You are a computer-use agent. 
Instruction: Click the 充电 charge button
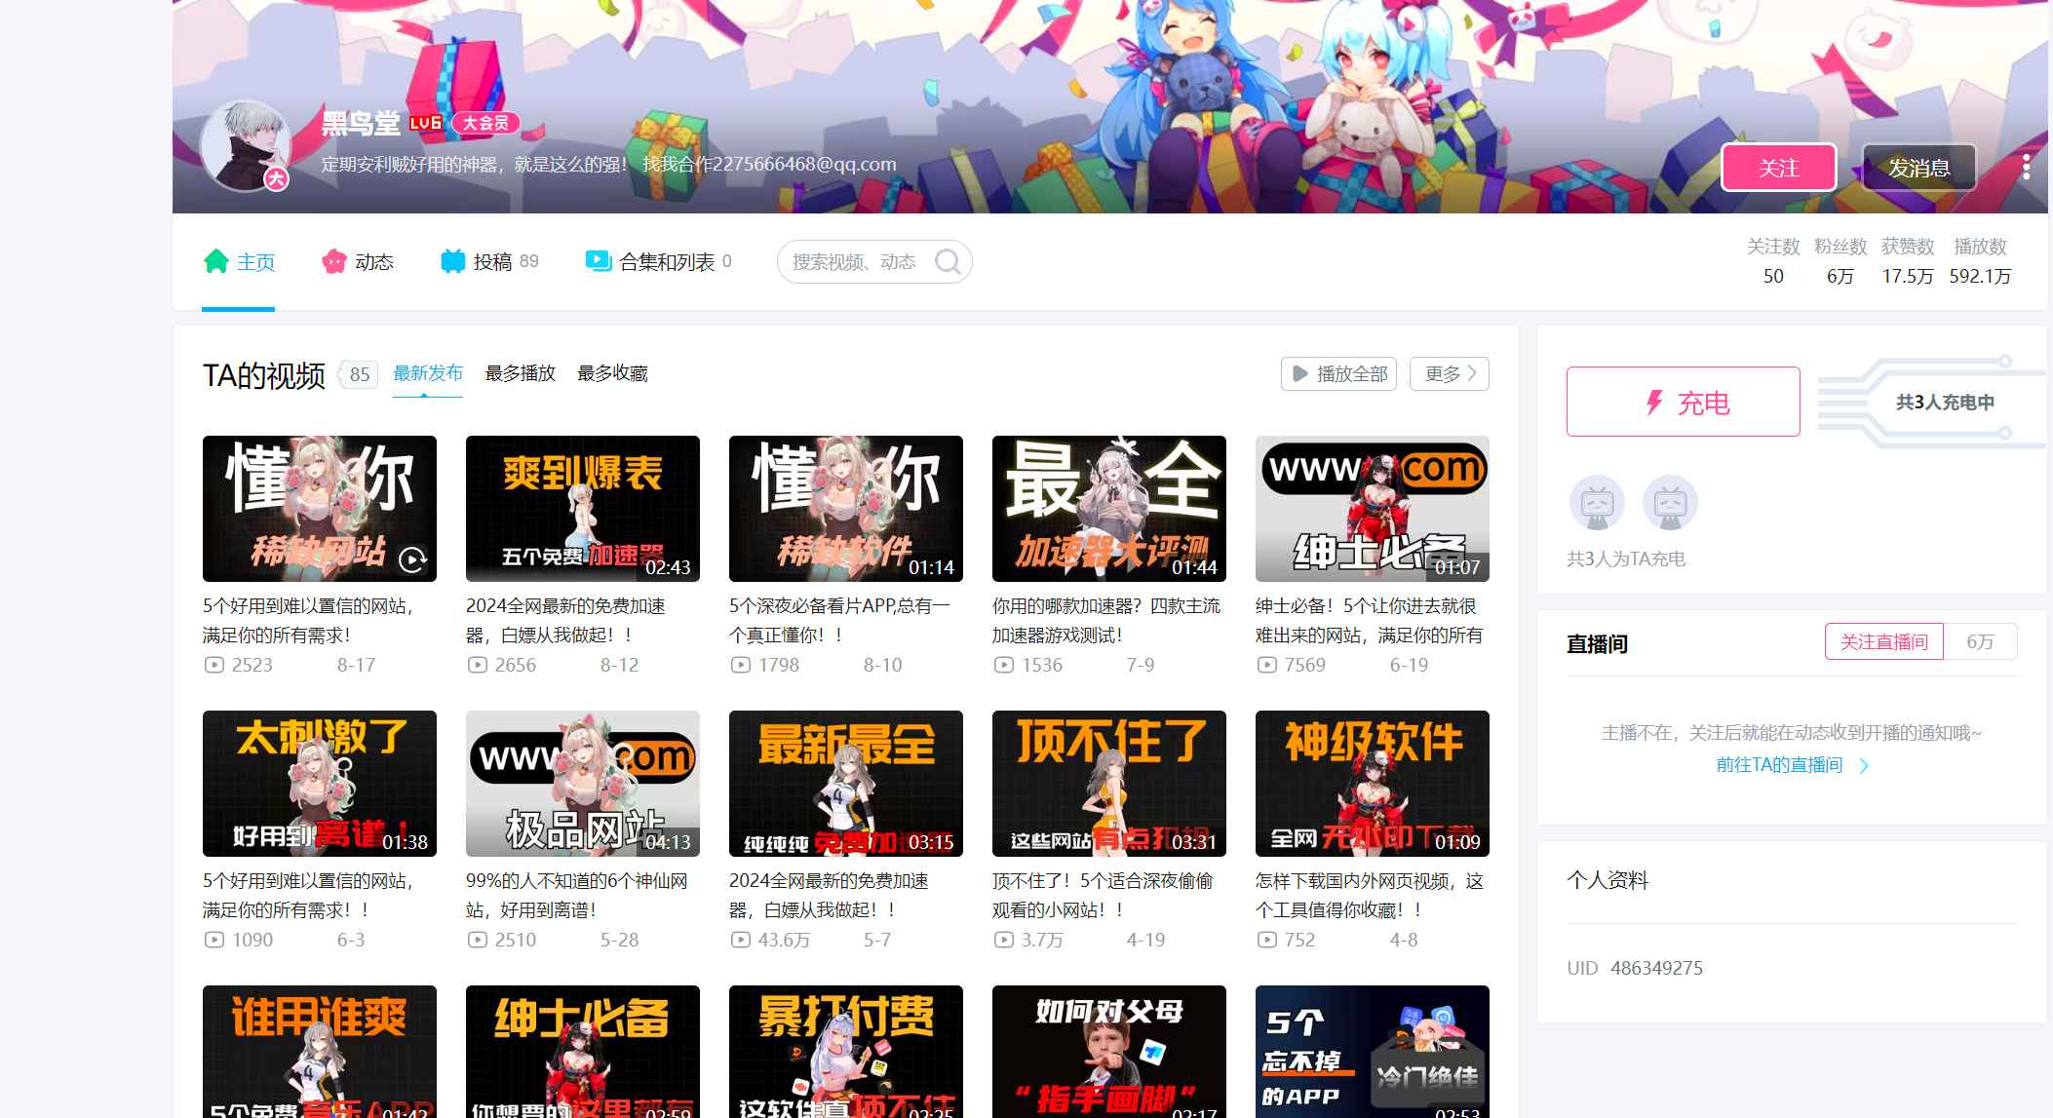[x=1683, y=402]
